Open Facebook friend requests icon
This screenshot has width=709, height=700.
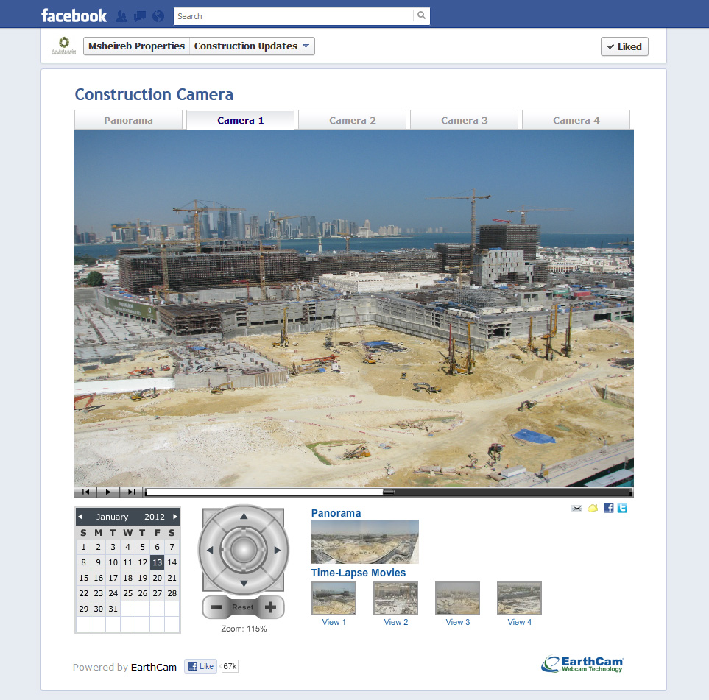point(121,16)
